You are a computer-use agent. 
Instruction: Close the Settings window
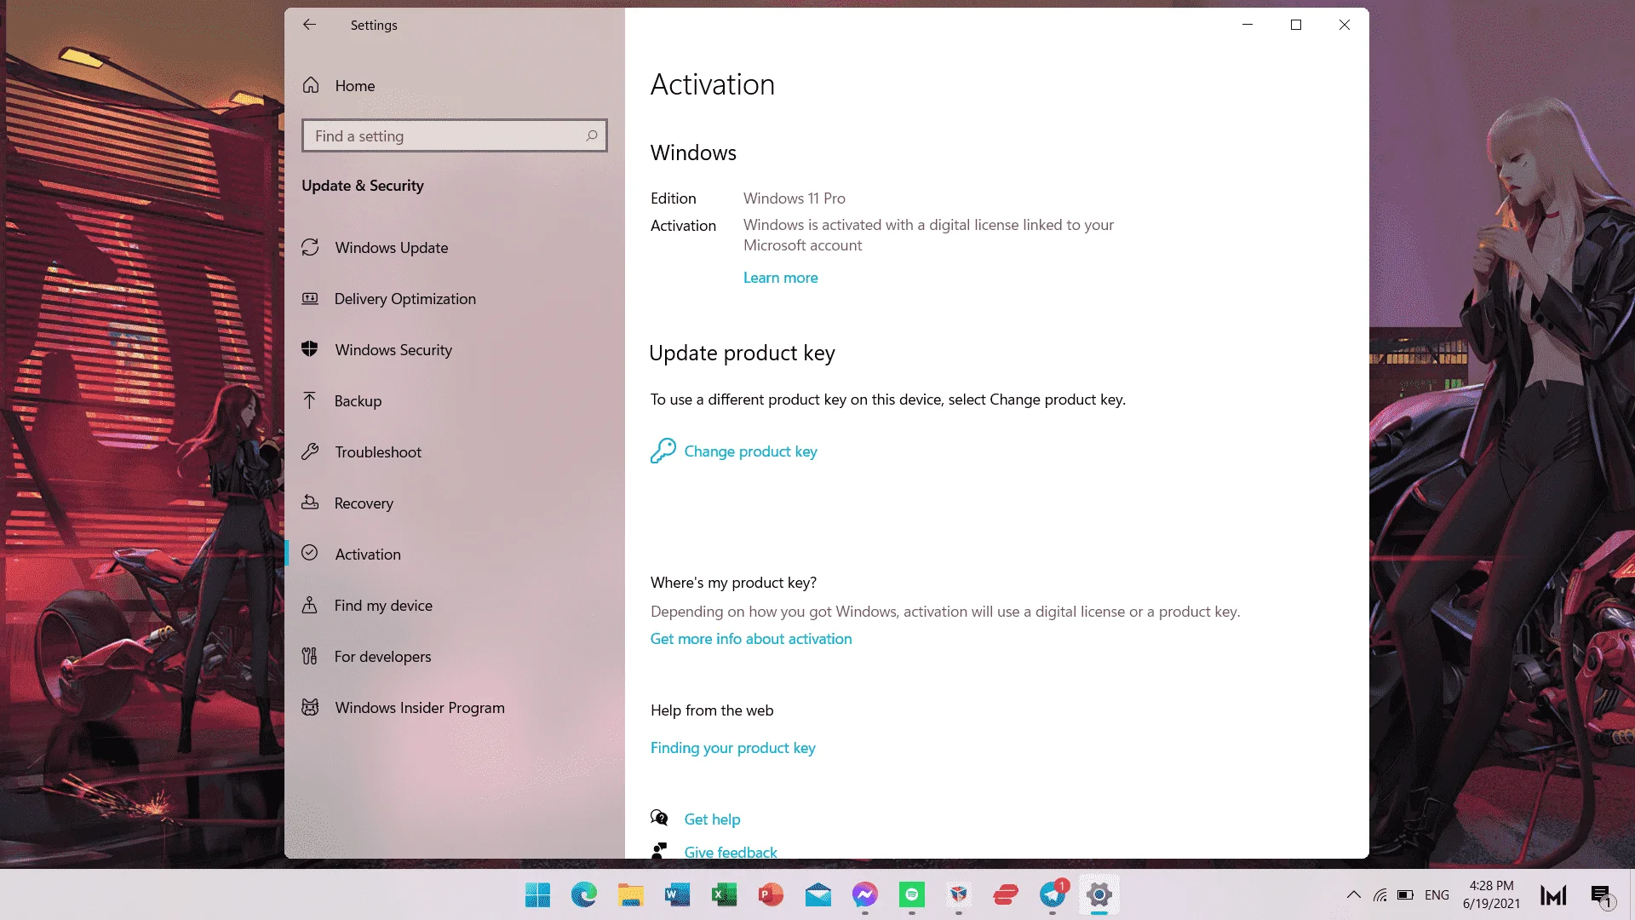point(1345,25)
